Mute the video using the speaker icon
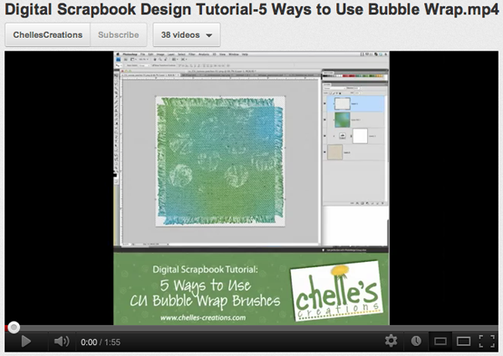This screenshot has width=503, height=356. (61, 341)
